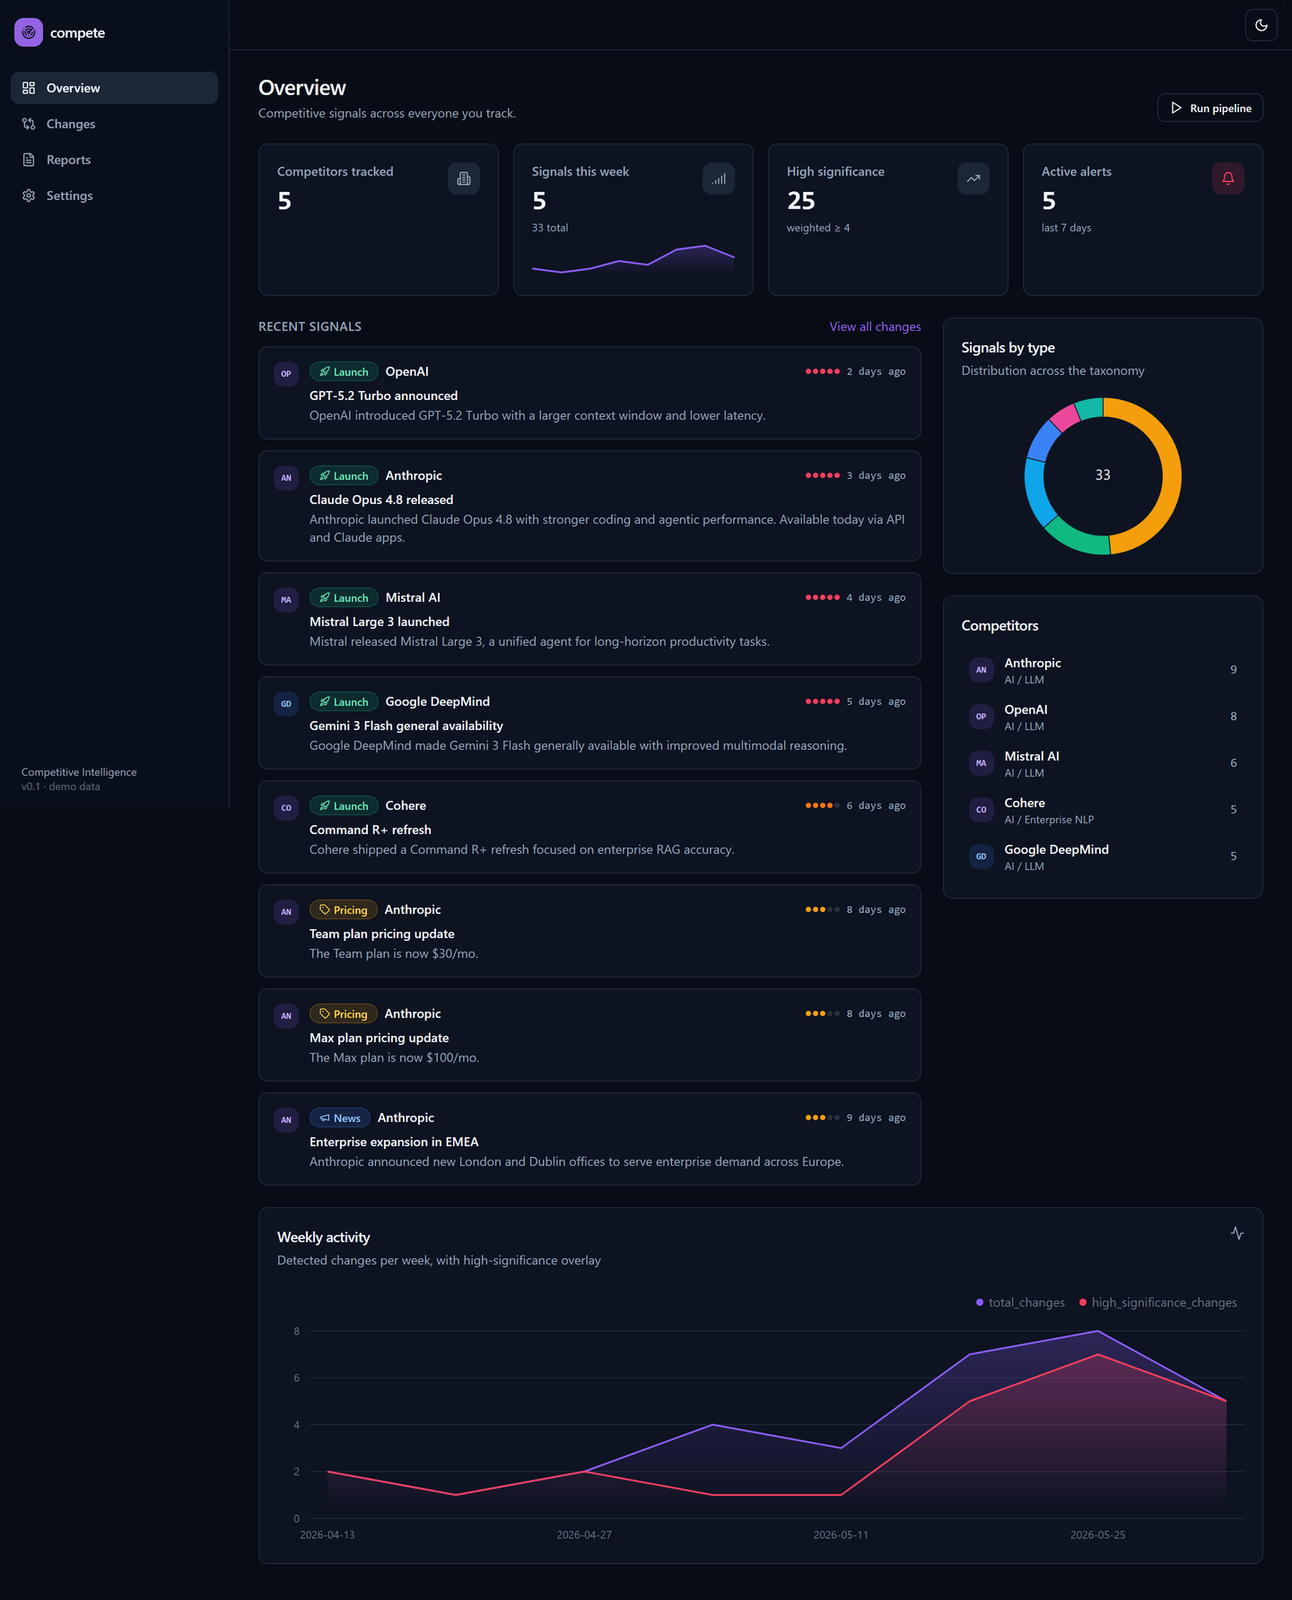Select Google DeepMind in the Competitors list
The height and width of the screenshot is (1600, 1292).
tap(1103, 857)
